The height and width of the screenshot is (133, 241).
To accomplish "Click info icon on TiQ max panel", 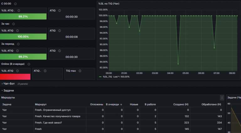I will tap(80, 71).
